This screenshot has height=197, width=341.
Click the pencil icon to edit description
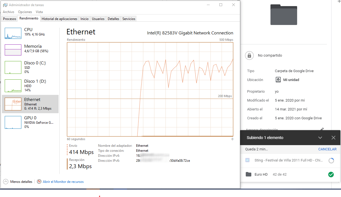click(322, 129)
